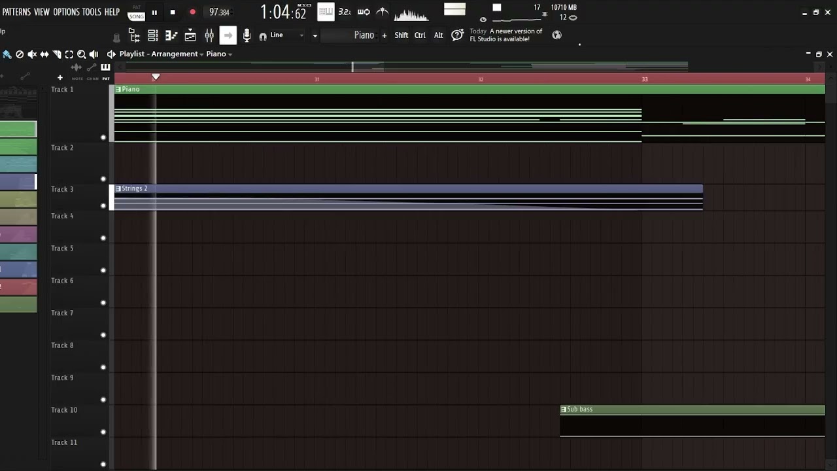Open the Sub bass clip menu icon
This screenshot has width=837, height=471.
pyautogui.click(x=564, y=410)
